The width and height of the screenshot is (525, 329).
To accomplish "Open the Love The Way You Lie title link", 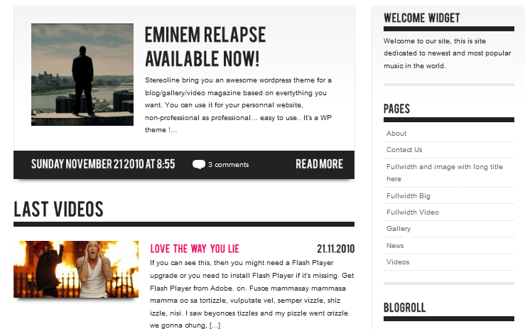I will click(x=195, y=249).
